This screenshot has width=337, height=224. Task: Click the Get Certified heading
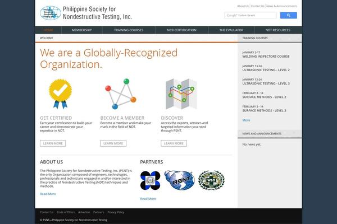[x=56, y=118]
